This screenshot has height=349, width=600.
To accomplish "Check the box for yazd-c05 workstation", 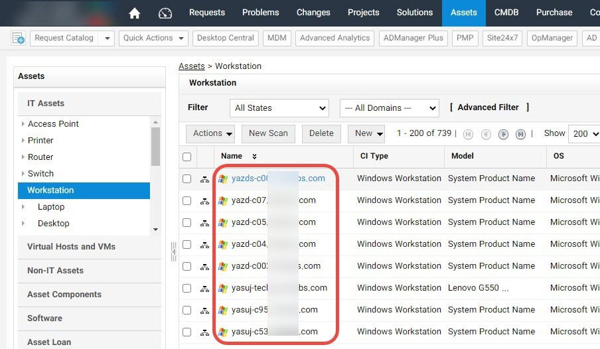I will (x=187, y=222).
